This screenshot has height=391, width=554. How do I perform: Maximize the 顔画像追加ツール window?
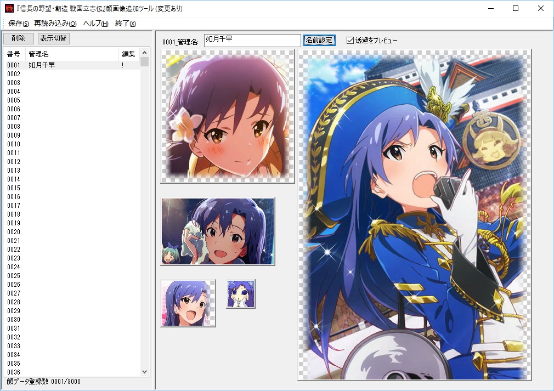(516, 8)
